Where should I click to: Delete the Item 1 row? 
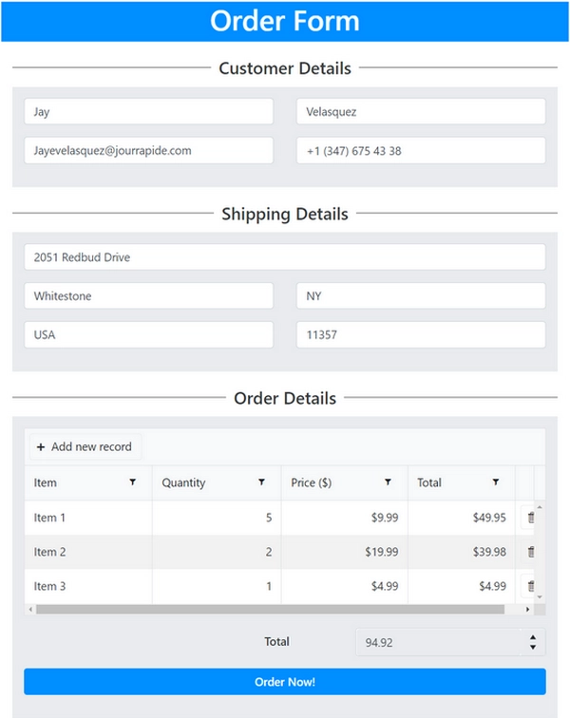(x=531, y=518)
